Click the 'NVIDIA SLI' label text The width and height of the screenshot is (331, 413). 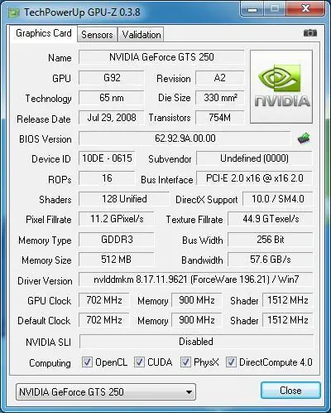[x=48, y=343]
